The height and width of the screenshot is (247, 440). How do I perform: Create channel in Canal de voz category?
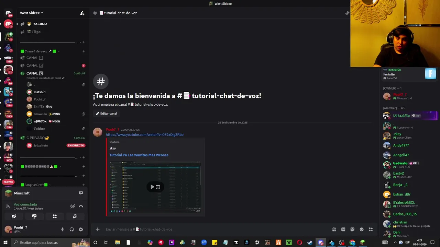[x=84, y=51]
